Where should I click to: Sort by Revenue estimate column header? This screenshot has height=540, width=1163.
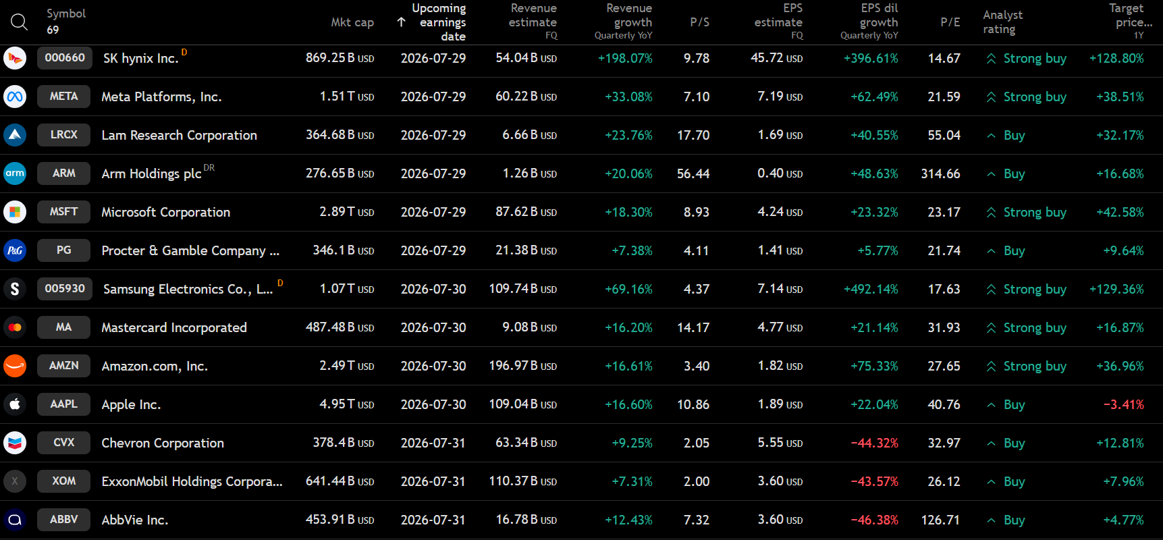pyautogui.click(x=533, y=22)
